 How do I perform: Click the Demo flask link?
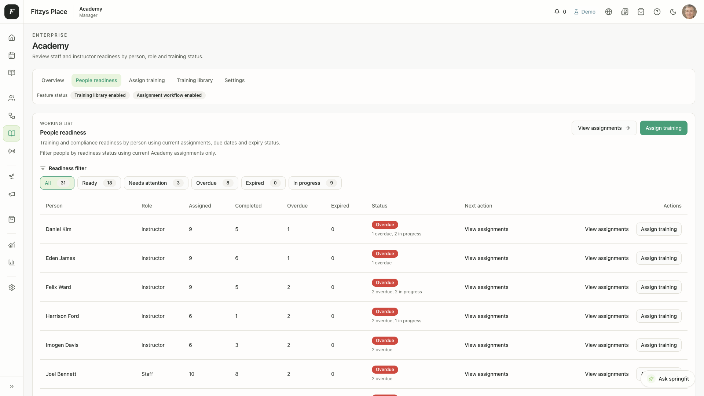tap(584, 12)
